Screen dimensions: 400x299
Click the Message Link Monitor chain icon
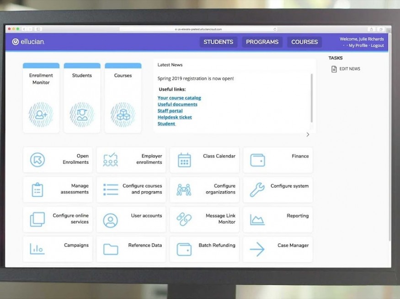[184, 220]
